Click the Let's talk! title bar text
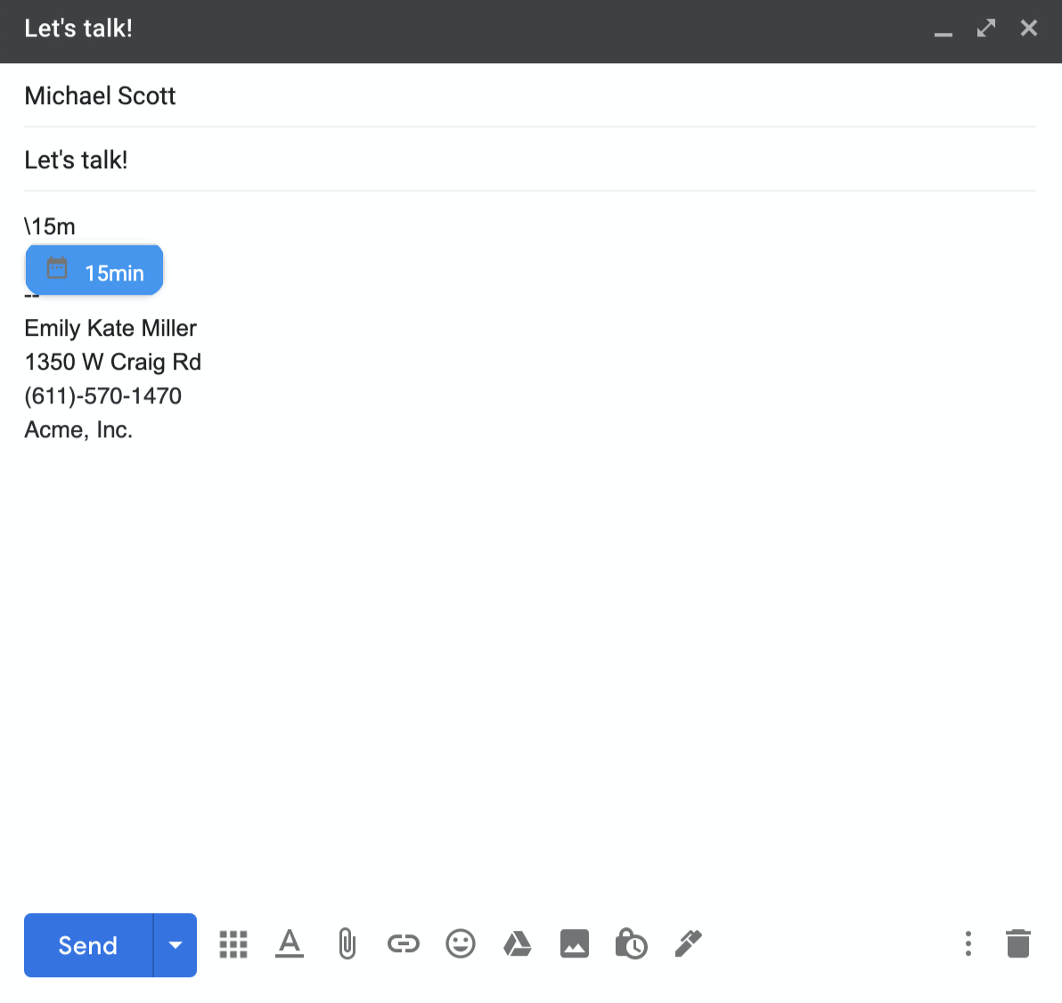The image size is (1062, 1003). pyautogui.click(x=78, y=29)
